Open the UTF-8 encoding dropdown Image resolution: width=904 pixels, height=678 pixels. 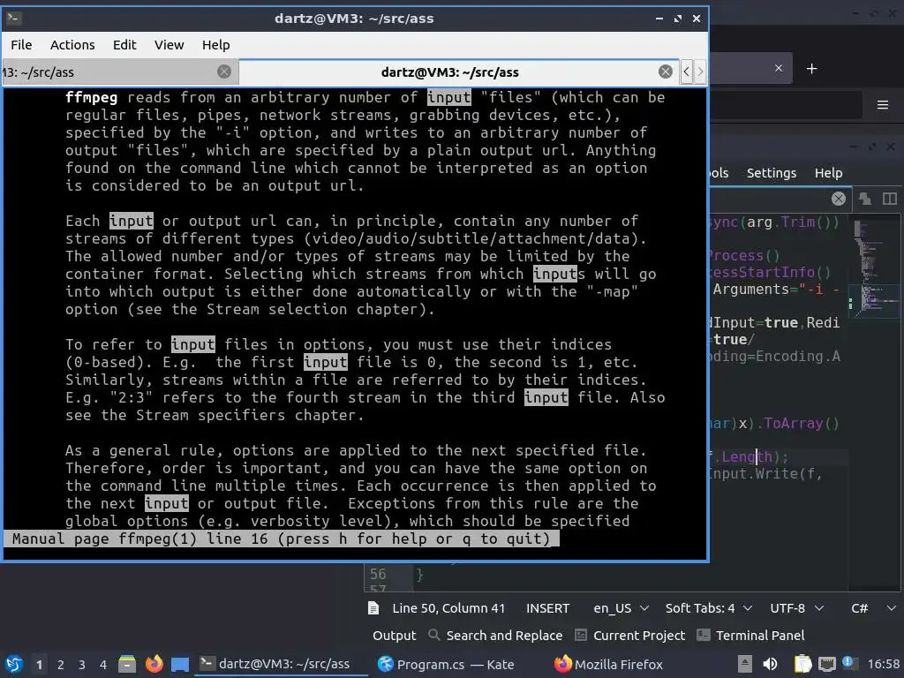point(797,608)
